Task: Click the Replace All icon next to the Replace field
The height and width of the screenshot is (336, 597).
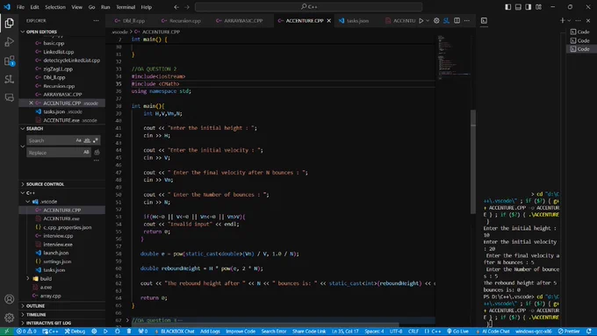Action: 97,153
